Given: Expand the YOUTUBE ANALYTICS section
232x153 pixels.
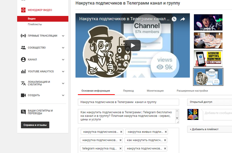Looking at the screenshot, I should [x=63, y=72].
